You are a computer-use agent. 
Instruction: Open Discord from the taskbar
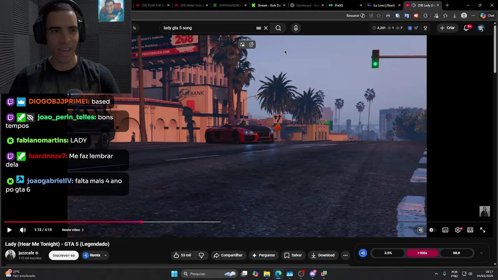(x=313, y=274)
